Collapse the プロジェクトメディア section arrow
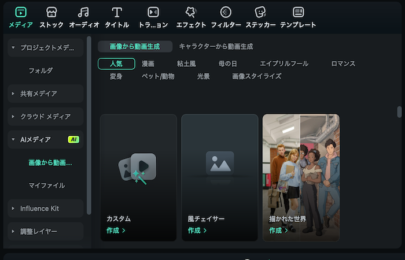 [x=13, y=48]
